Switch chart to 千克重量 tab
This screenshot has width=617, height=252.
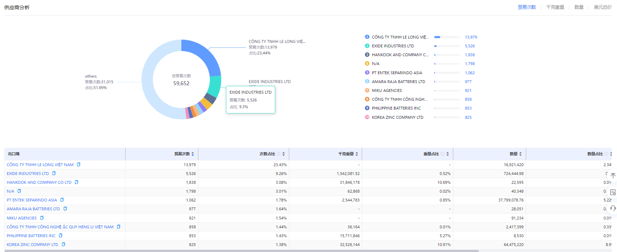point(555,7)
